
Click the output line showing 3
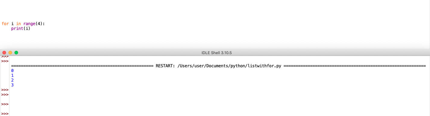click(x=12, y=85)
